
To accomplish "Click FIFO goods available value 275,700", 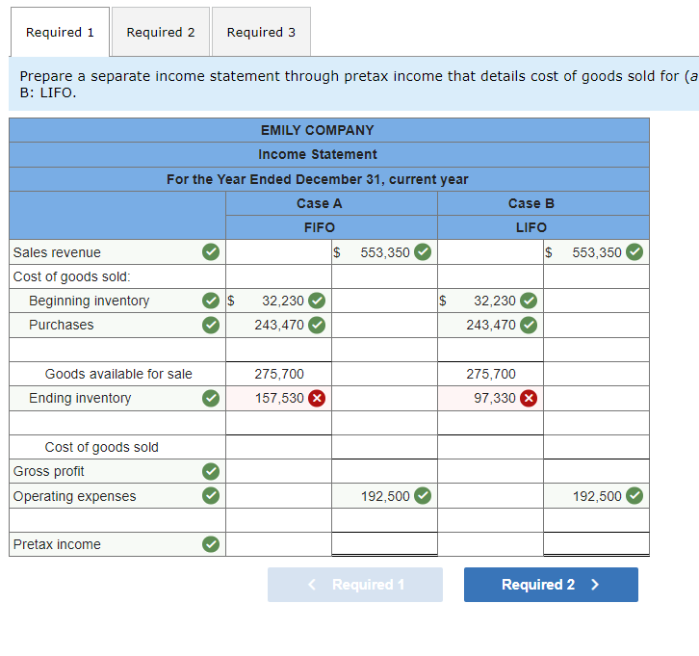I will (x=279, y=374).
